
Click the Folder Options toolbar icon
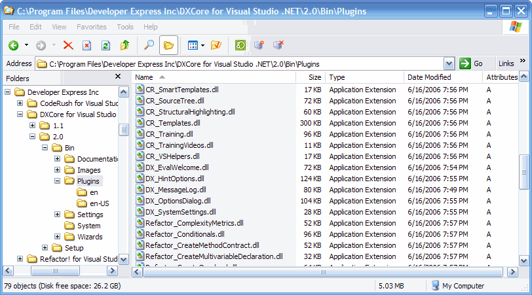click(x=216, y=45)
